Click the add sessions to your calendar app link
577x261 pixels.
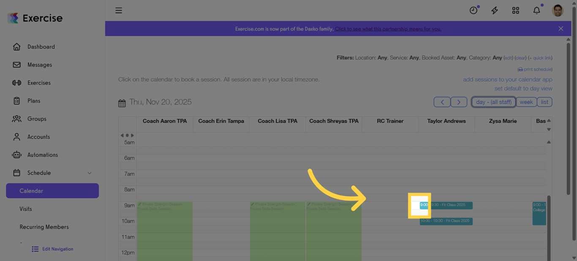click(x=507, y=79)
